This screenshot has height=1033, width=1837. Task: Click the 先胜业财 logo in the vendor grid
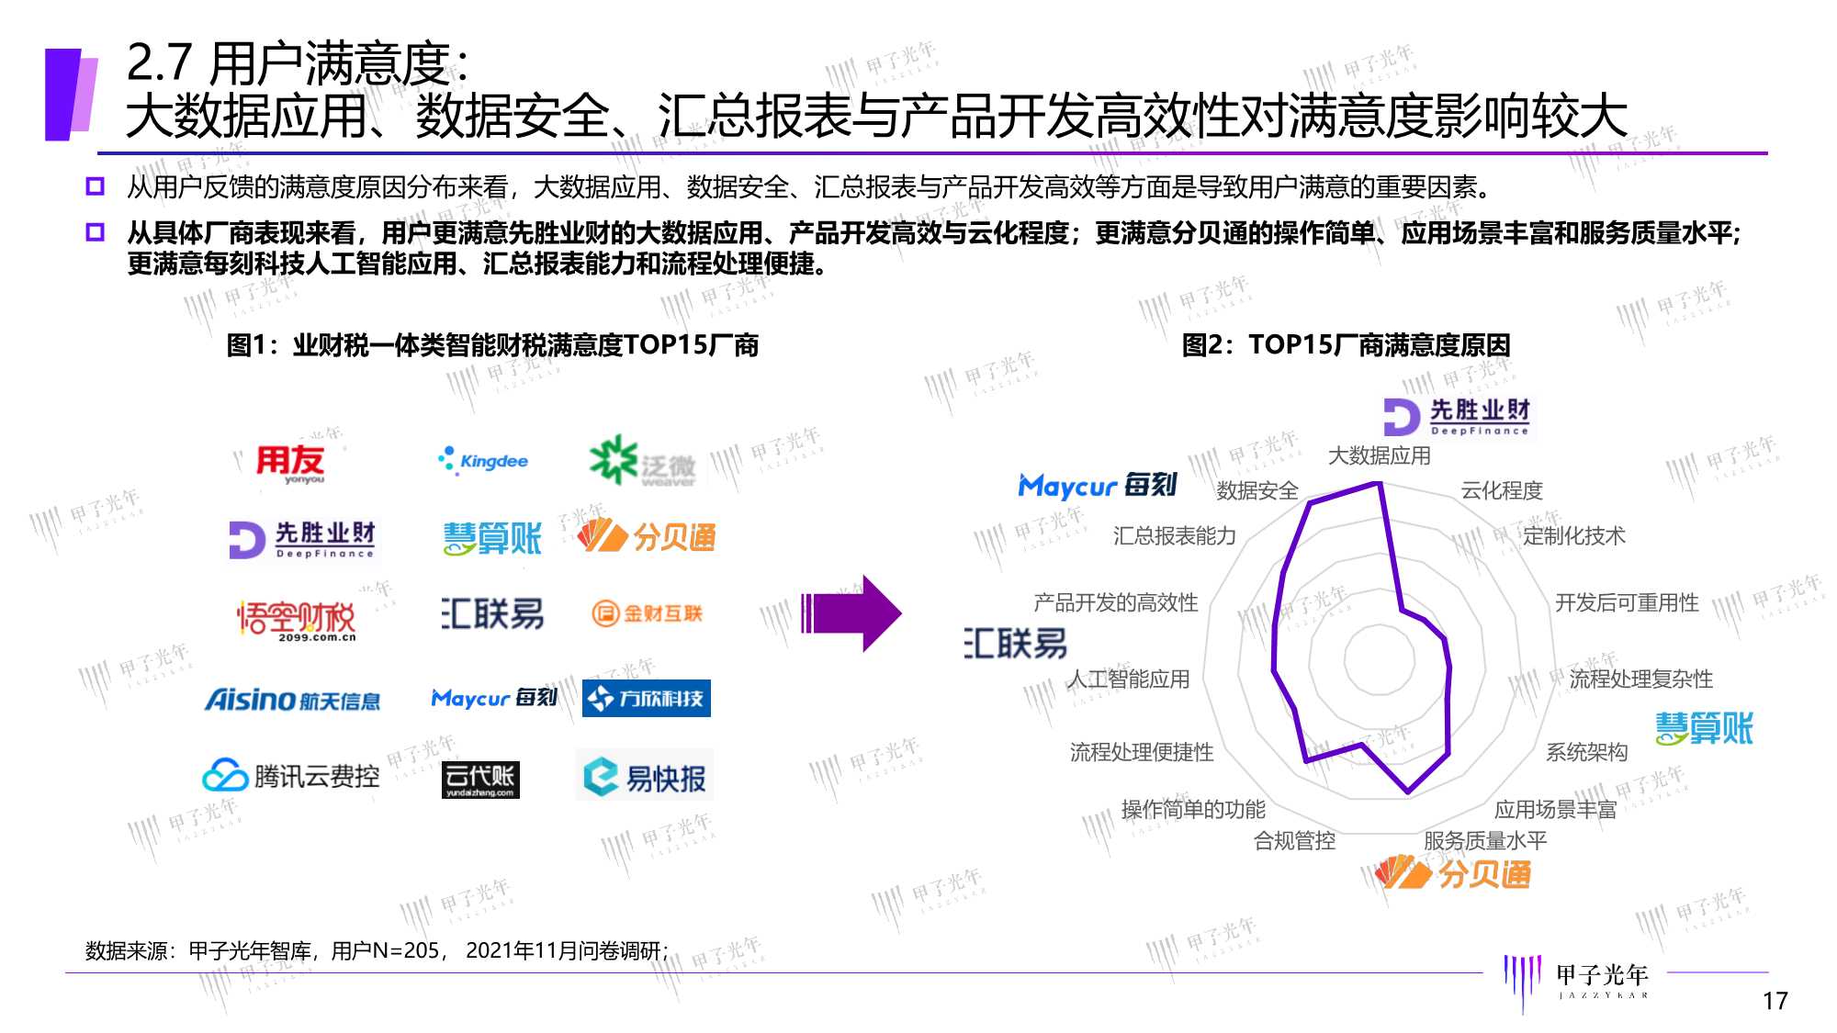(302, 539)
